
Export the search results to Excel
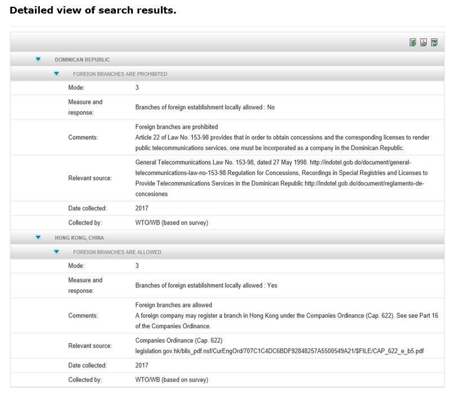coord(413,42)
